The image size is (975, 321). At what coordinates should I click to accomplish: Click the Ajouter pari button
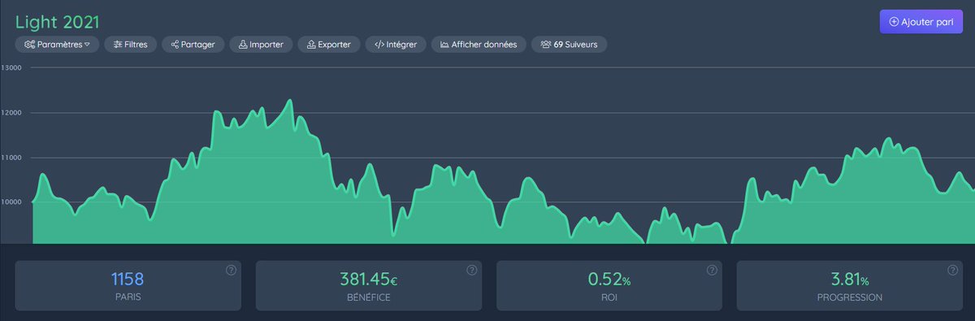tap(921, 22)
